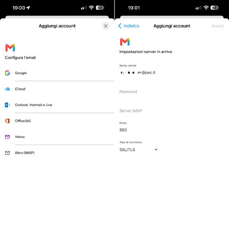Tap the signal bars in left status bar
229x248 pixels.
point(84,8)
